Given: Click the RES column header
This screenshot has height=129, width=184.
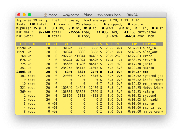Looking at the screenshot, I should [82, 44].
